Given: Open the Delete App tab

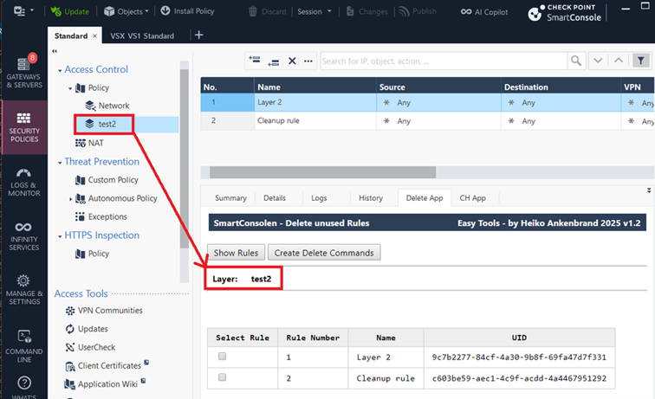Looking at the screenshot, I should [425, 198].
